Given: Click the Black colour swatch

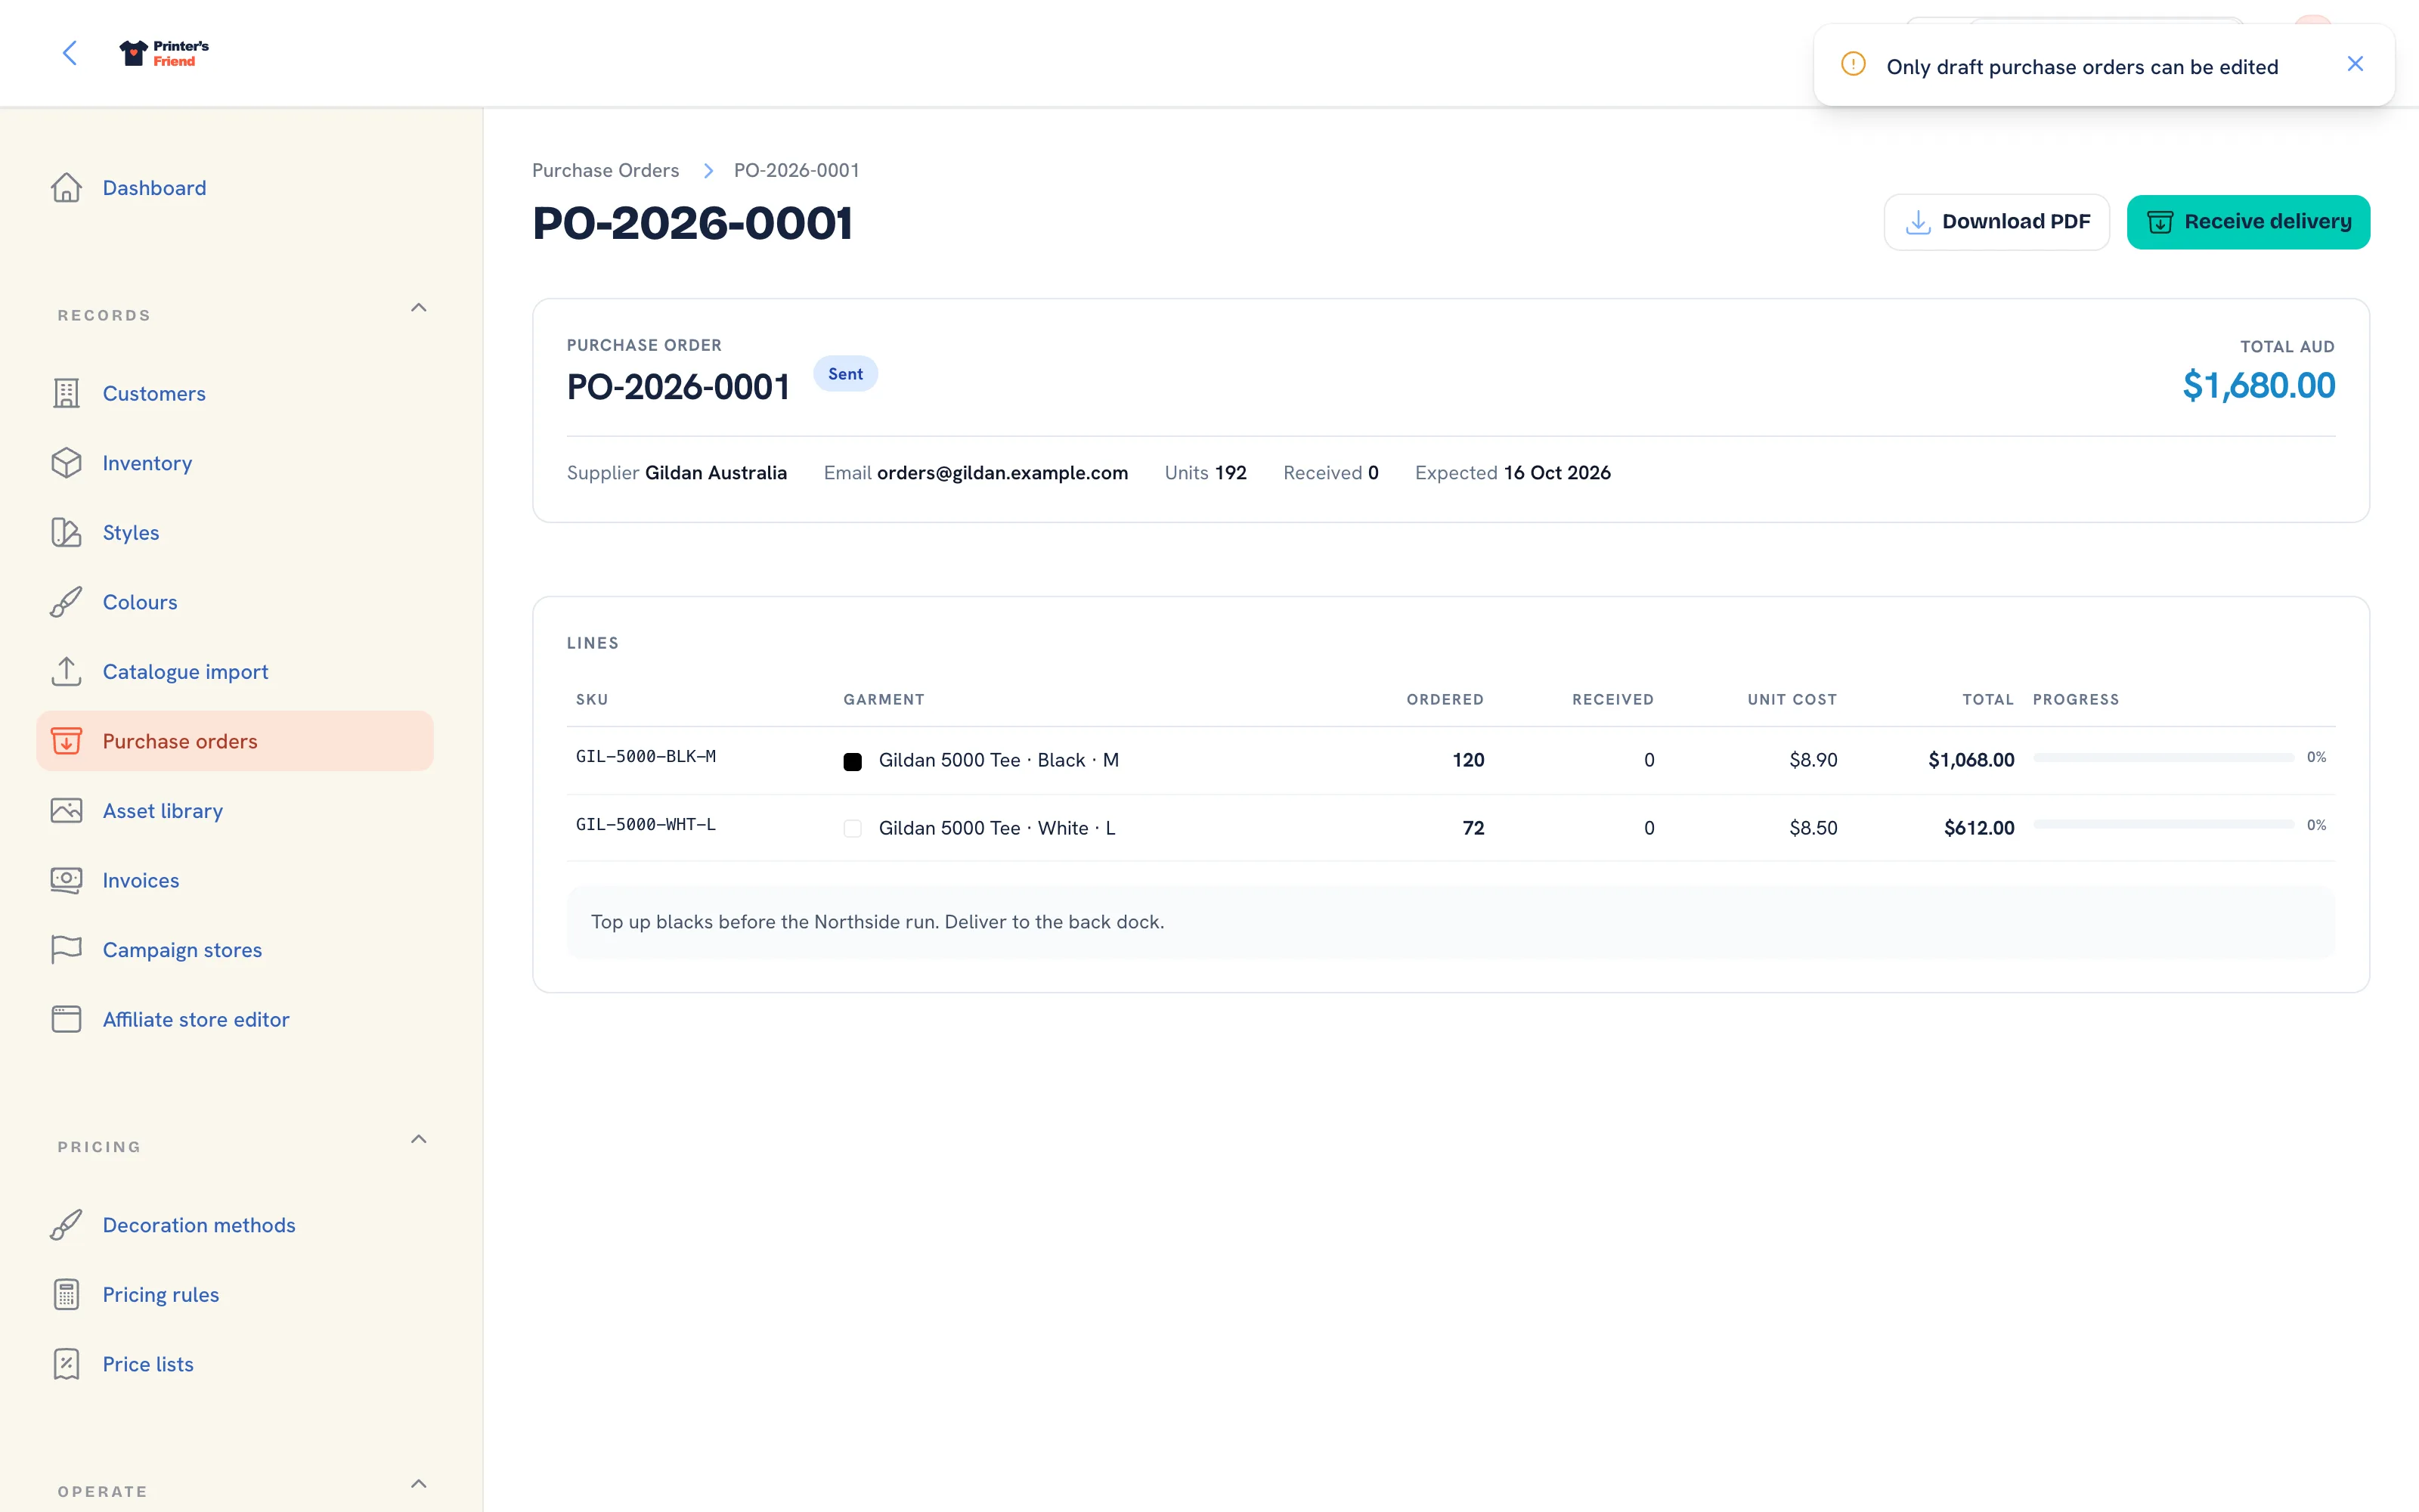Looking at the screenshot, I should click(853, 761).
